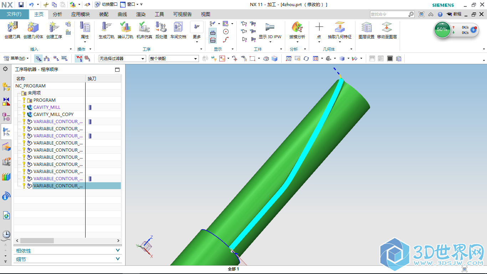487x274 pixels.
Task: Open the 文件(F) file menu
Action: (14, 14)
